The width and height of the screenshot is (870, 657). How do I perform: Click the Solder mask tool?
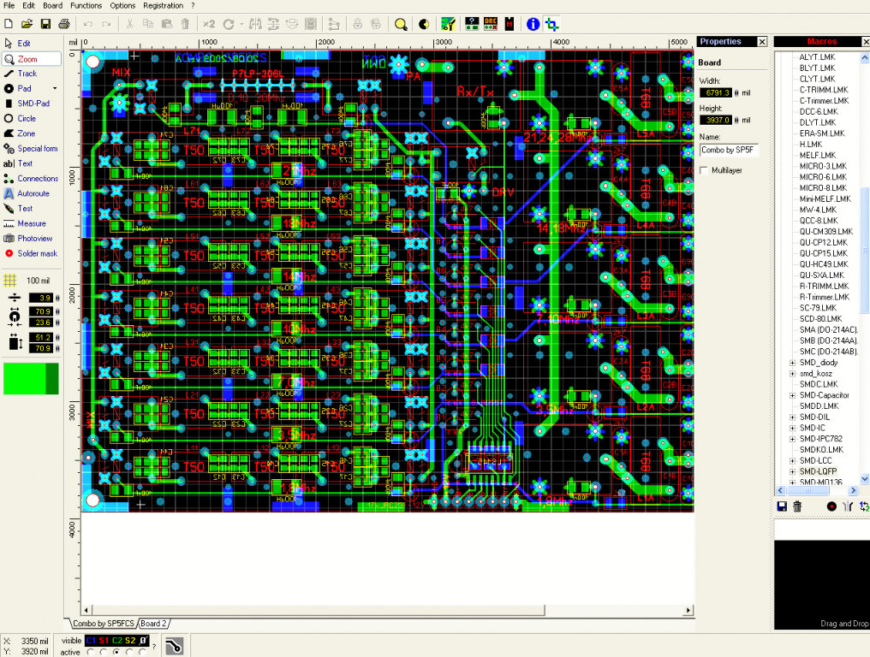coord(37,253)
